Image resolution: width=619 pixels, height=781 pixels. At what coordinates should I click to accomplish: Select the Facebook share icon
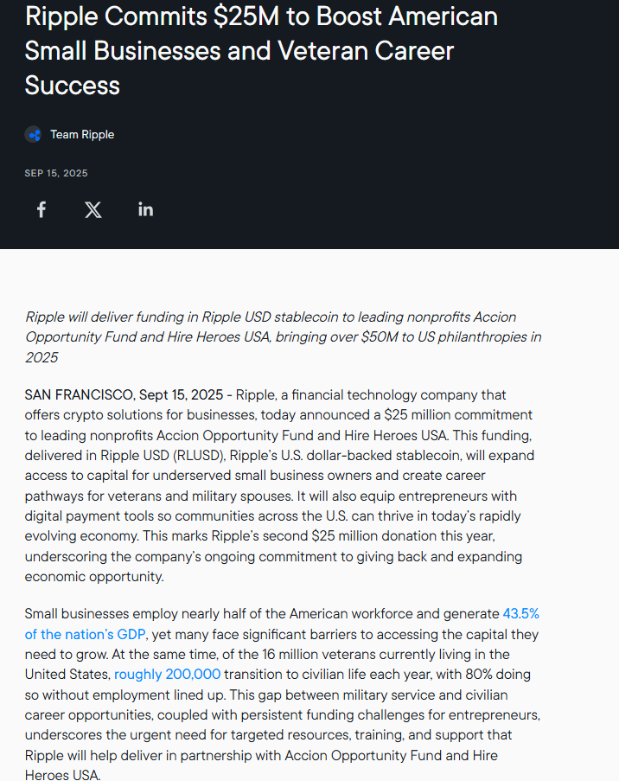click(x=41, y=208)
